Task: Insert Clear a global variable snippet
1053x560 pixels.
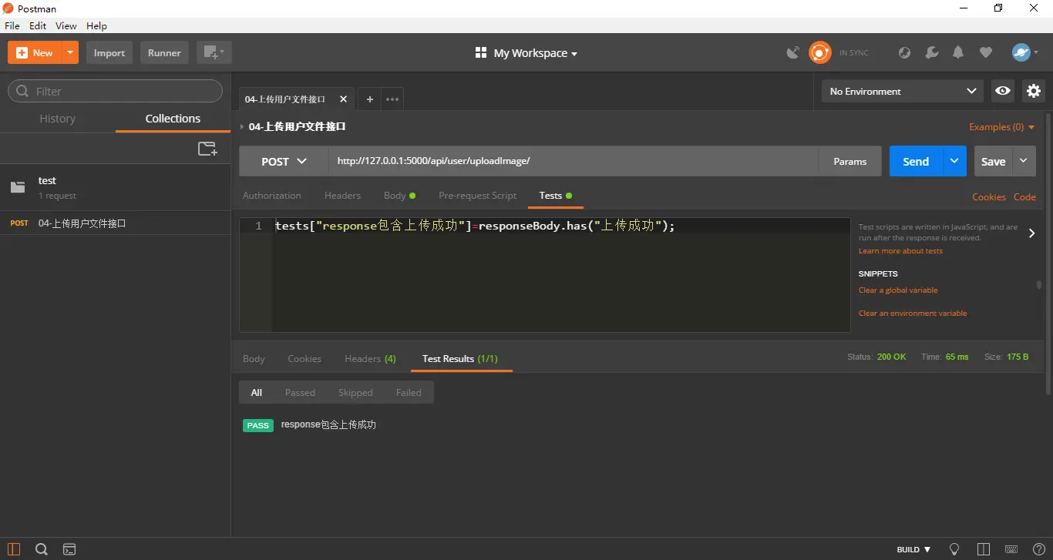Action: pos(898,290)
